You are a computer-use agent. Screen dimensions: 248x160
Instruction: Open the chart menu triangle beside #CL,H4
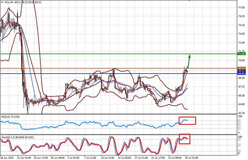[x=2, y=2]
